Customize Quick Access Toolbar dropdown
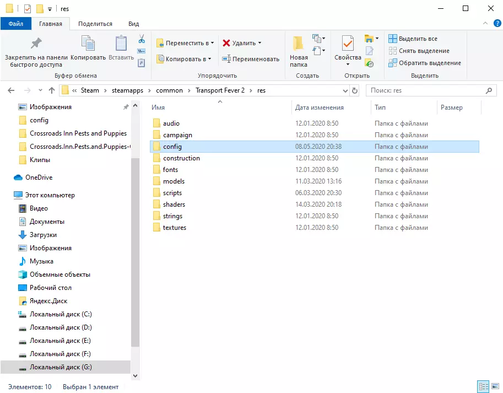 click(x=50, y=9)
